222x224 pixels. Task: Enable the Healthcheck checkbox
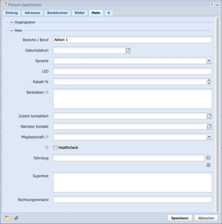[x=55, y=147]
